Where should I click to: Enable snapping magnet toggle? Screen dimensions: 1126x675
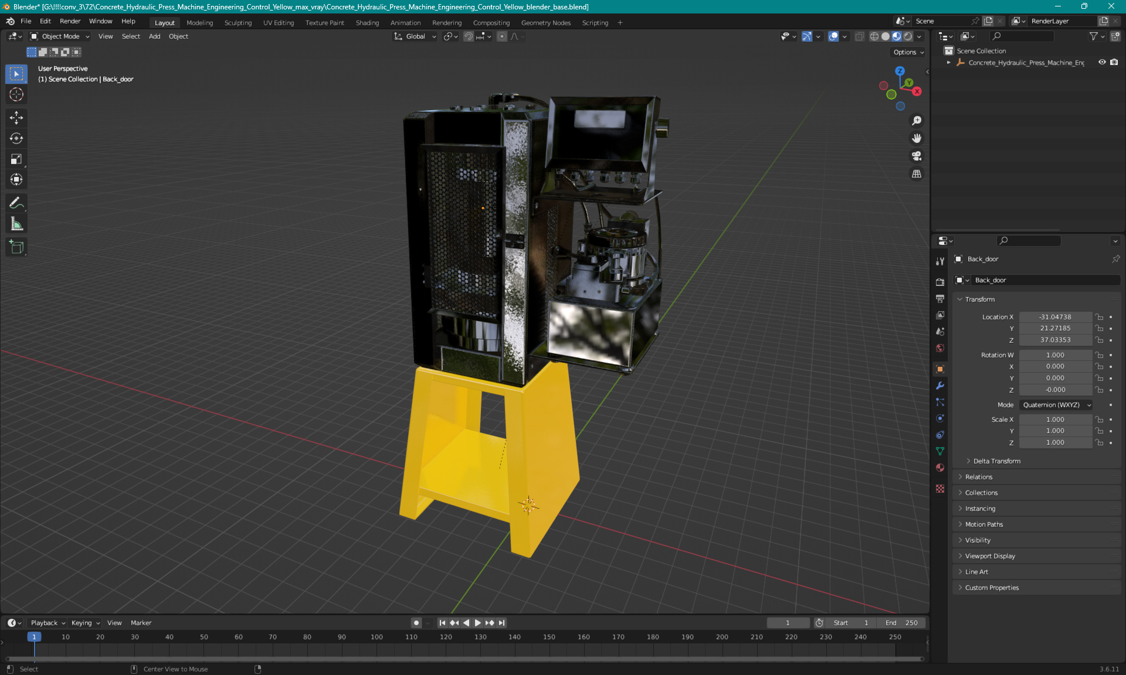pyautogui.click(x=469, y=36)
